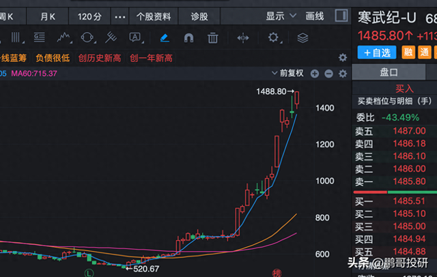Click the red 榜 marker at the chart bottom
The width and height of the screenshot is (437, 277).
(277, 273)
